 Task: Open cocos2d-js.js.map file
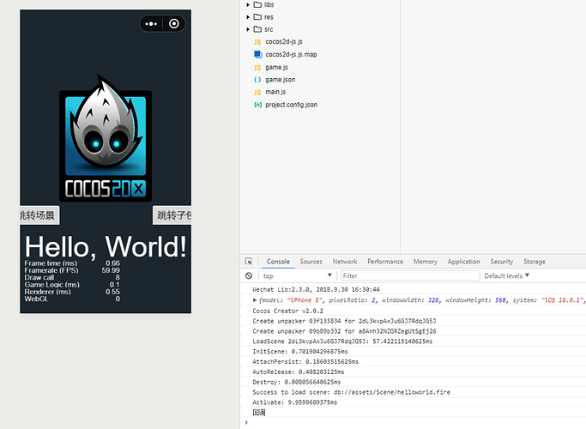pos(291,55)
